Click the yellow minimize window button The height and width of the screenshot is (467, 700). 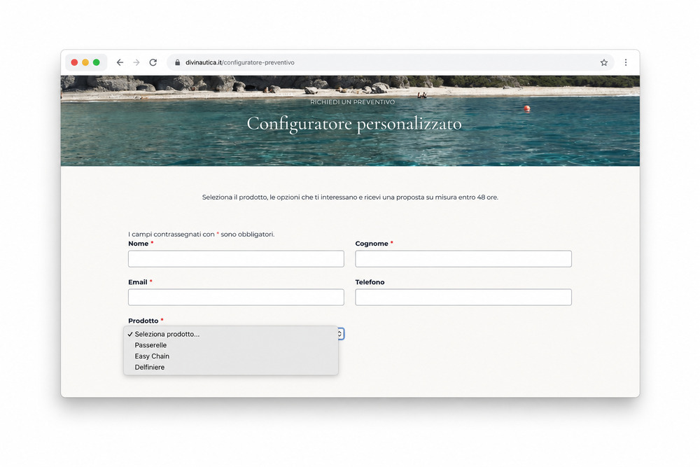(85, 62)
